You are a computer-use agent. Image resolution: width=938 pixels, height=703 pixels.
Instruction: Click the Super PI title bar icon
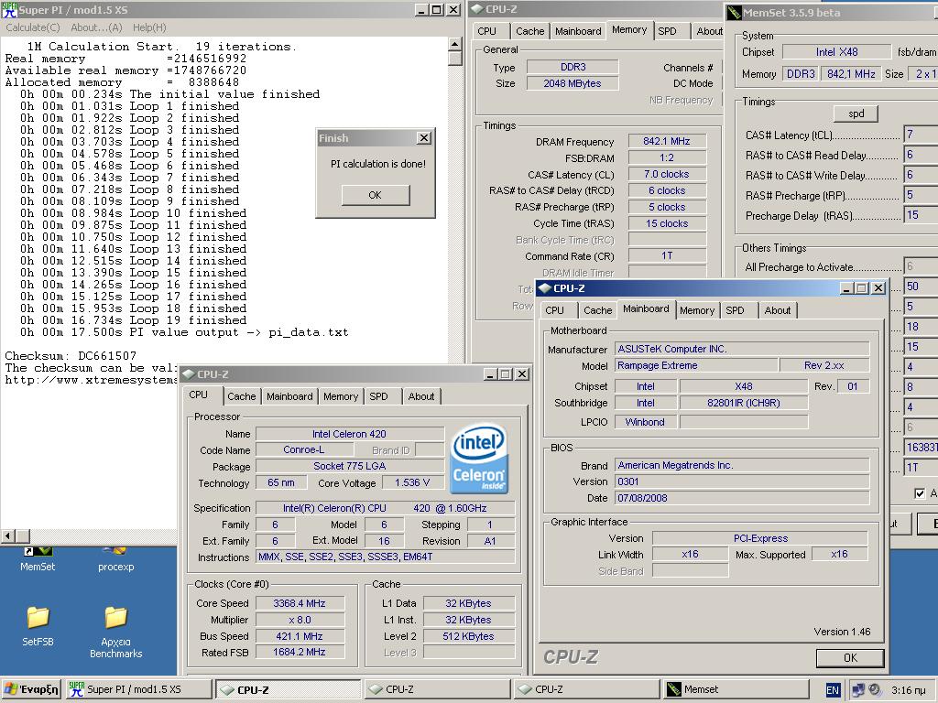point(9,10)
